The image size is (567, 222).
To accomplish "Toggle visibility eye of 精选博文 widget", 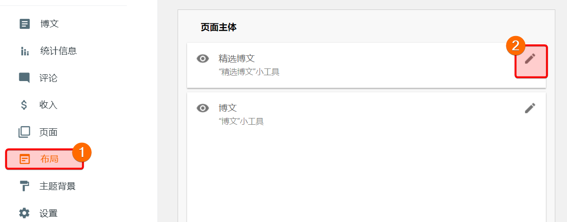I will [x=203, y=59].
